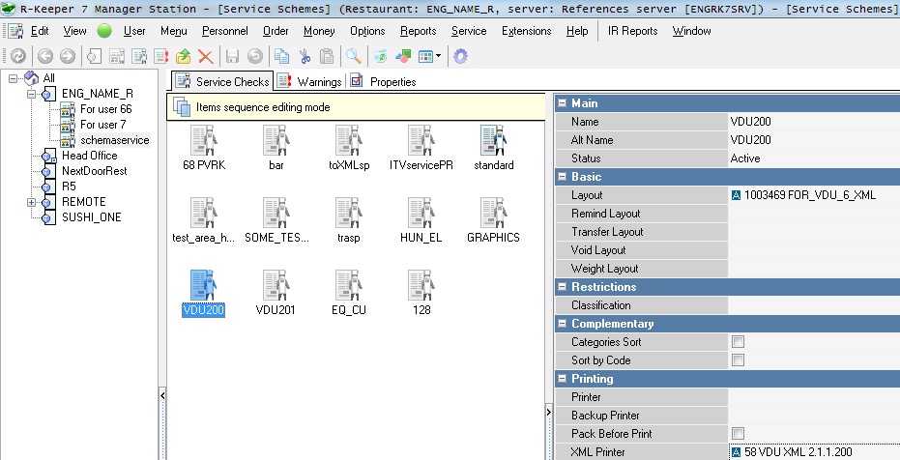Image resolution: width=900 pixels, height=460 pixels.
Task: Click the back arrow toolbar icon
Action: pos(44,56)
